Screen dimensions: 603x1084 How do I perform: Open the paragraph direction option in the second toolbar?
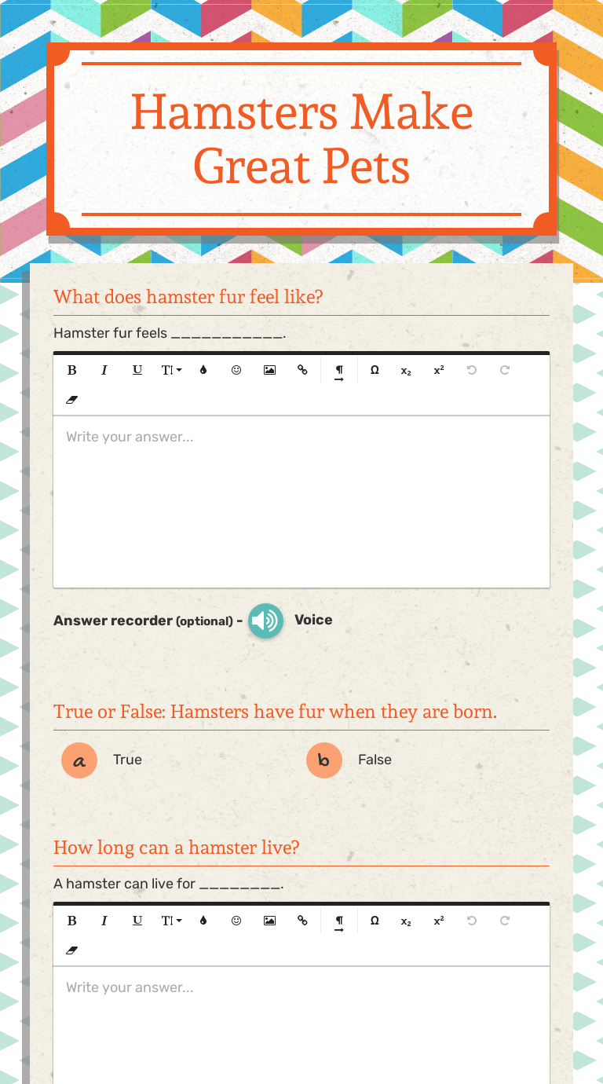click(340, 921)
